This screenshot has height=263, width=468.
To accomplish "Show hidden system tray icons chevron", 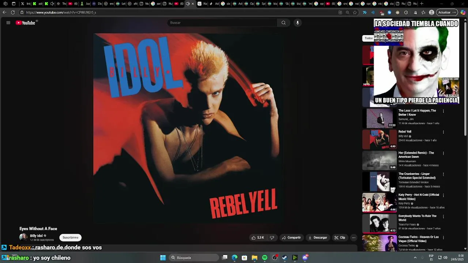I will pyautogui.click(x=415, y=258).
